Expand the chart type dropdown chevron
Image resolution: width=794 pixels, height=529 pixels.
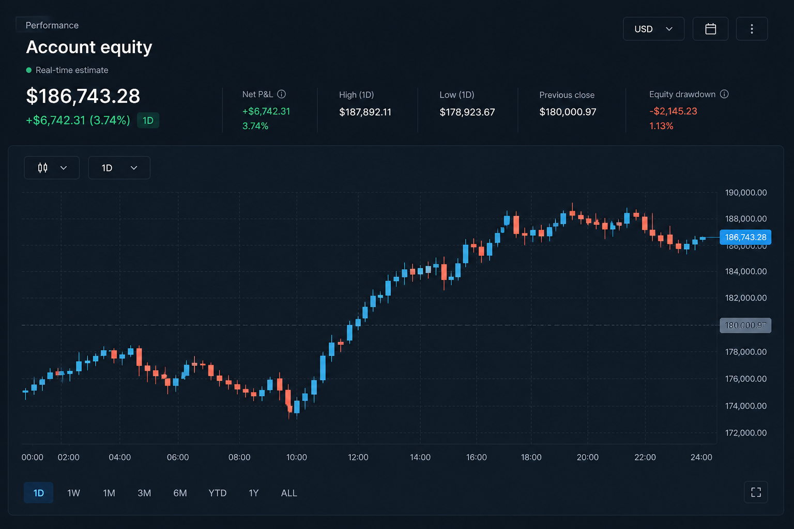pos(64,168)
